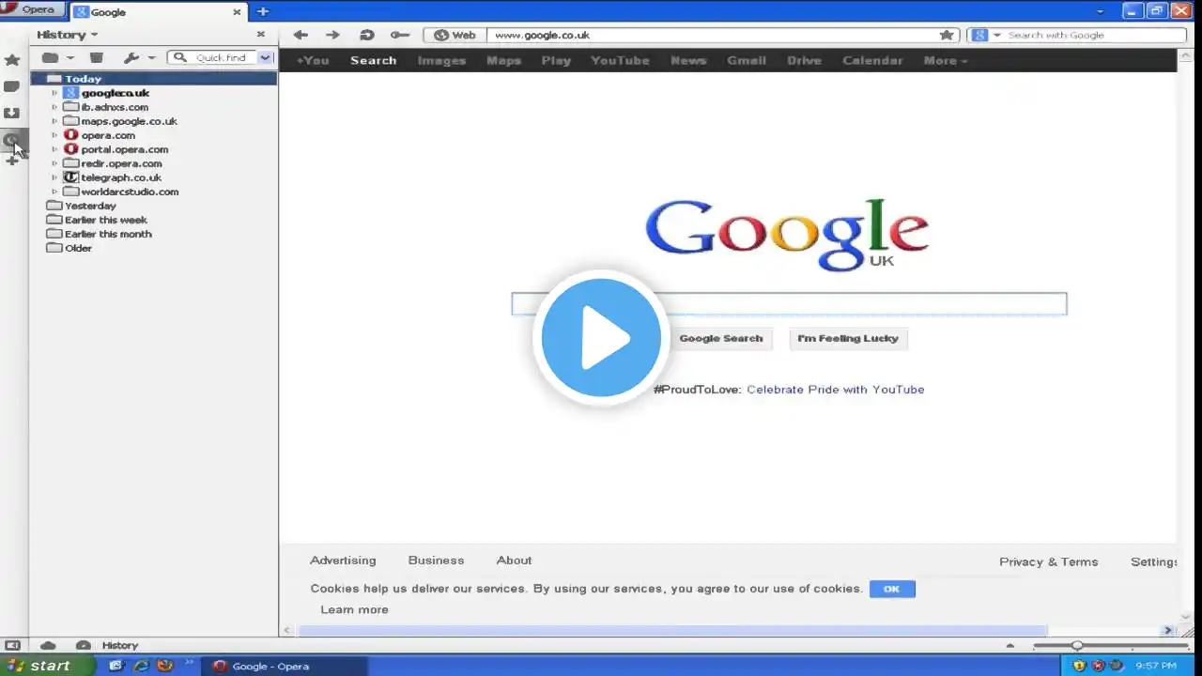The width and height of the screenshot is (1202, 676).
Task: Click the I'm Feeling Lucky button
Action: coord(848,338)
